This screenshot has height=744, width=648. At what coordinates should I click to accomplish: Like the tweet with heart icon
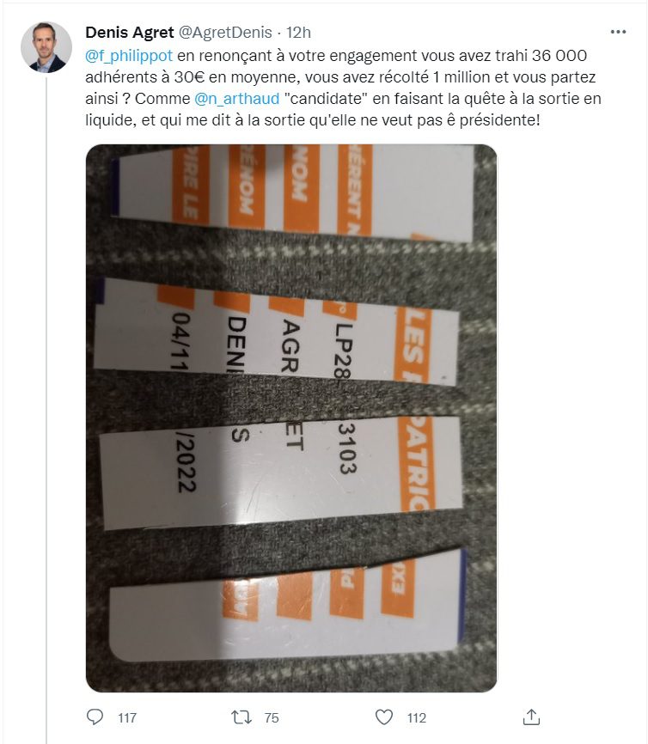(x=384, y=717)
